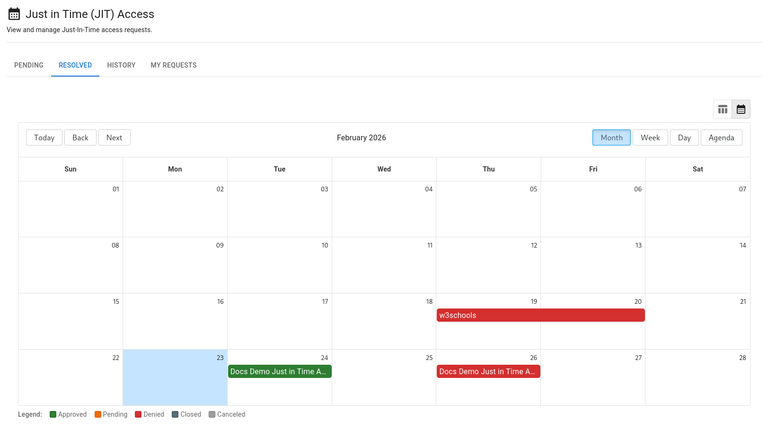This screenshot has width=768, height=437.
Task: Switch calendar to Week view
Action: 650,137
